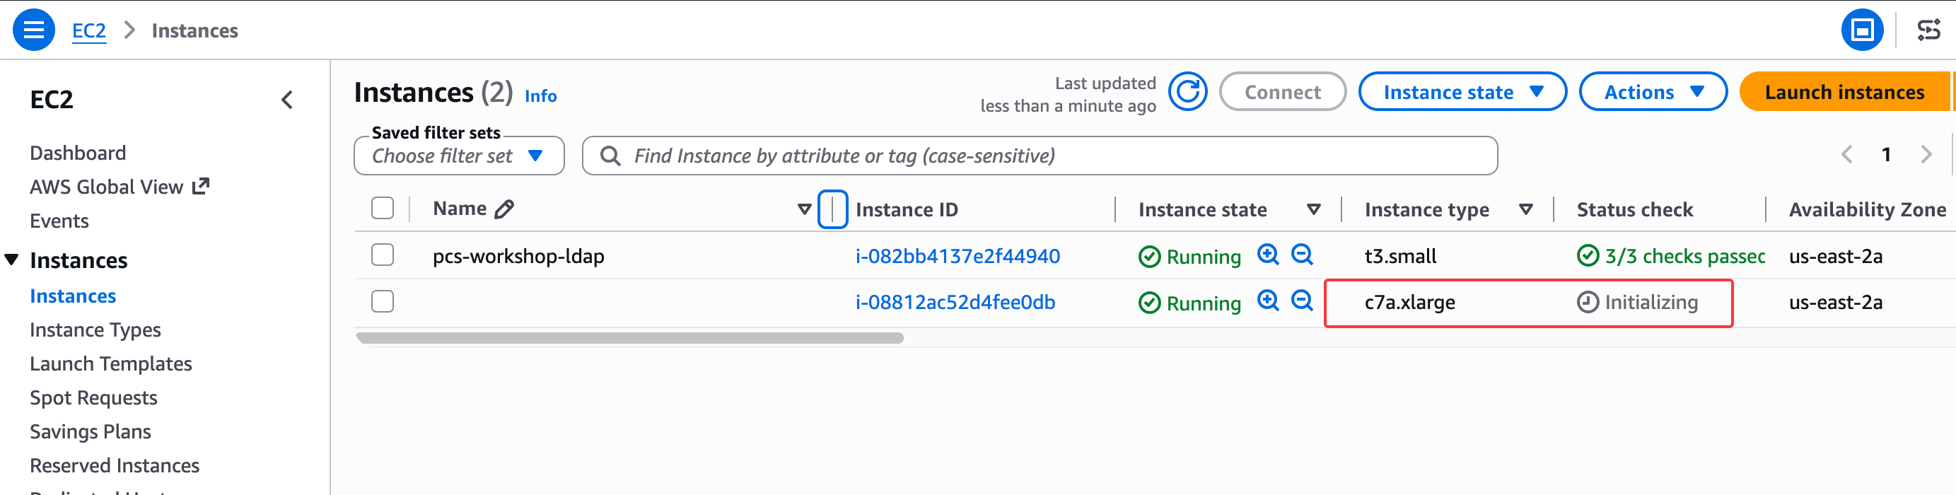
Task: Click the EC2 breadcrumb link
Action: tap(89, 30)
